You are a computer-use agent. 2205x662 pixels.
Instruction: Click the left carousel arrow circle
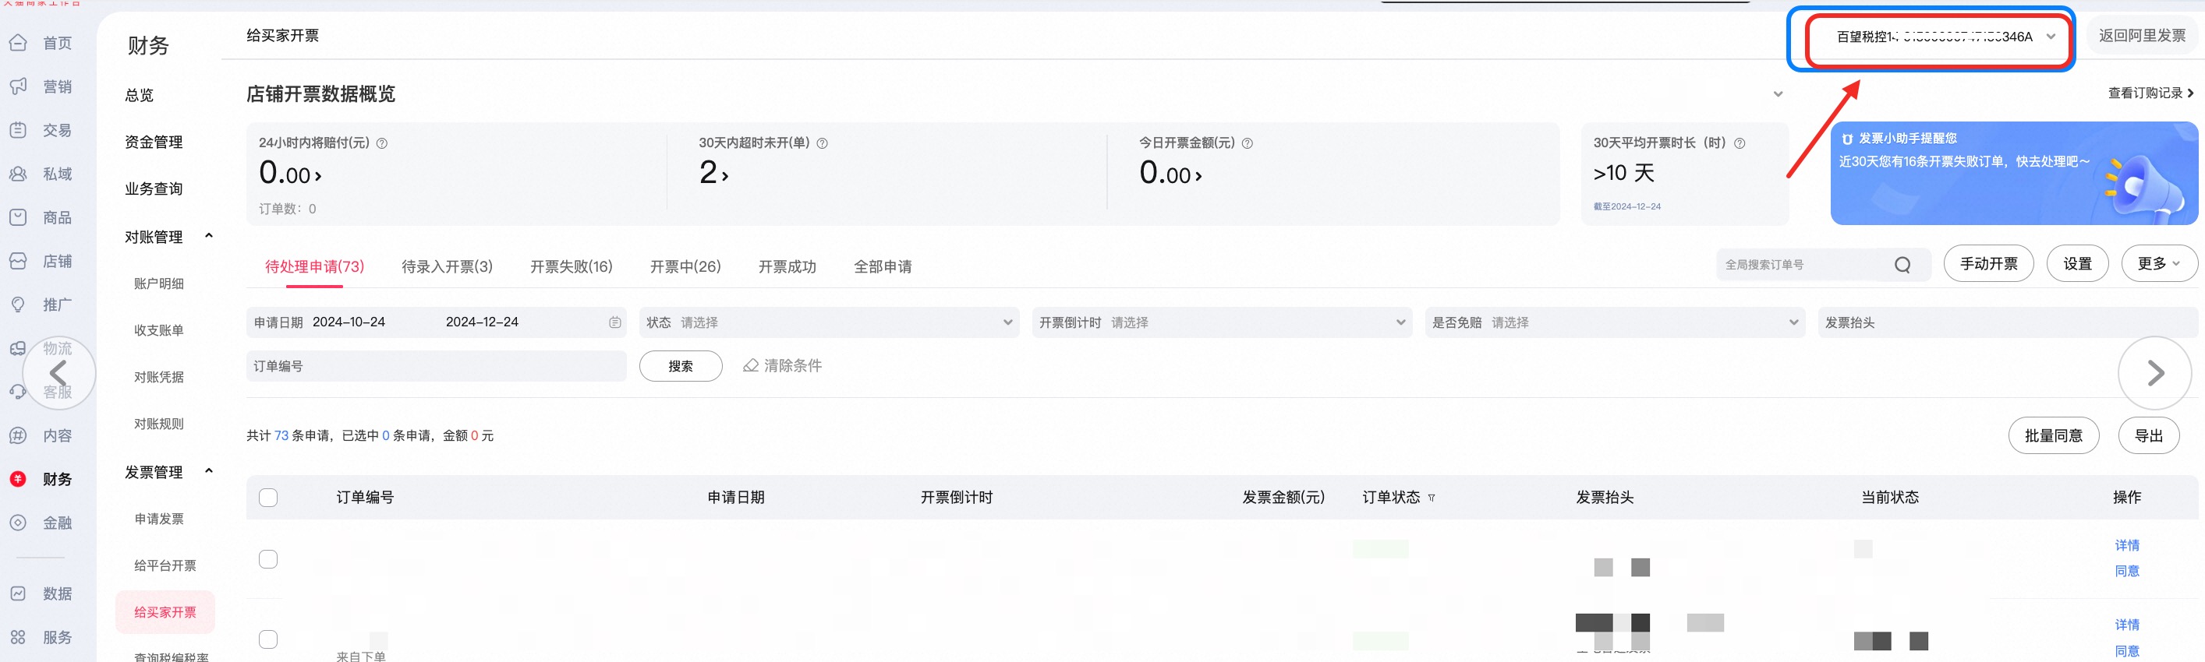[58, 373]
